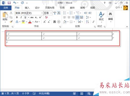Screen dimensions: 130x96
Task: Toggle Show/Hide paragraph marks
Action: 93,22
